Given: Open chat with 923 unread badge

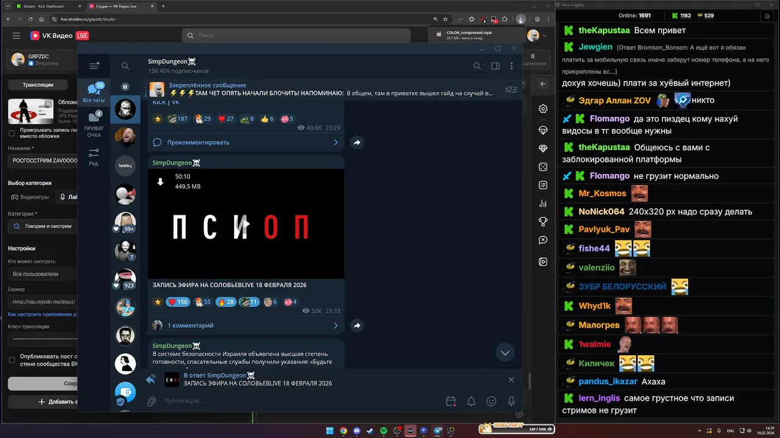Looking at the screenshot, I should [x=126, y=279].
